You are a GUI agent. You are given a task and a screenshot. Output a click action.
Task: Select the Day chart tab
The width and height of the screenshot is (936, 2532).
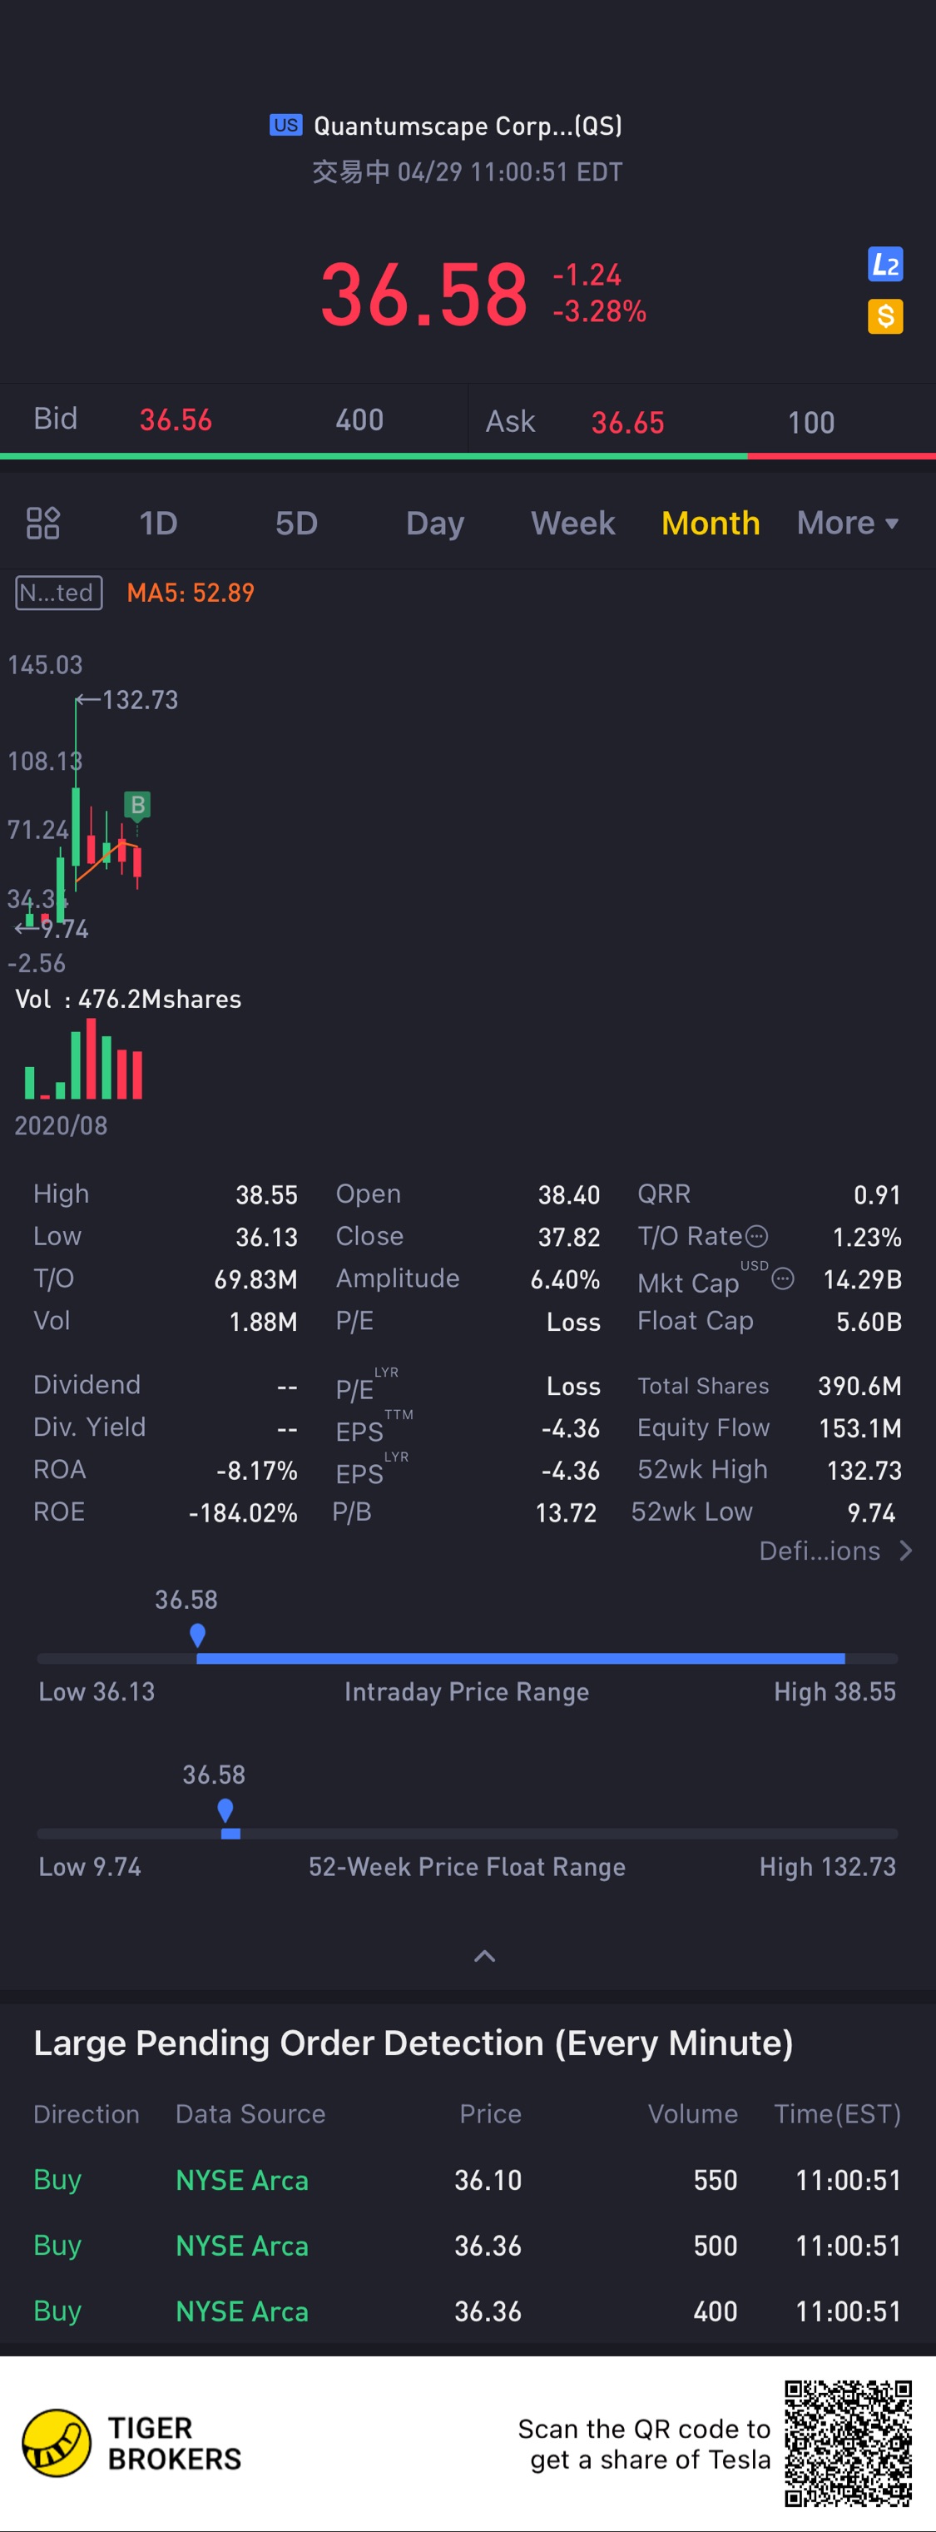(435, 523)
